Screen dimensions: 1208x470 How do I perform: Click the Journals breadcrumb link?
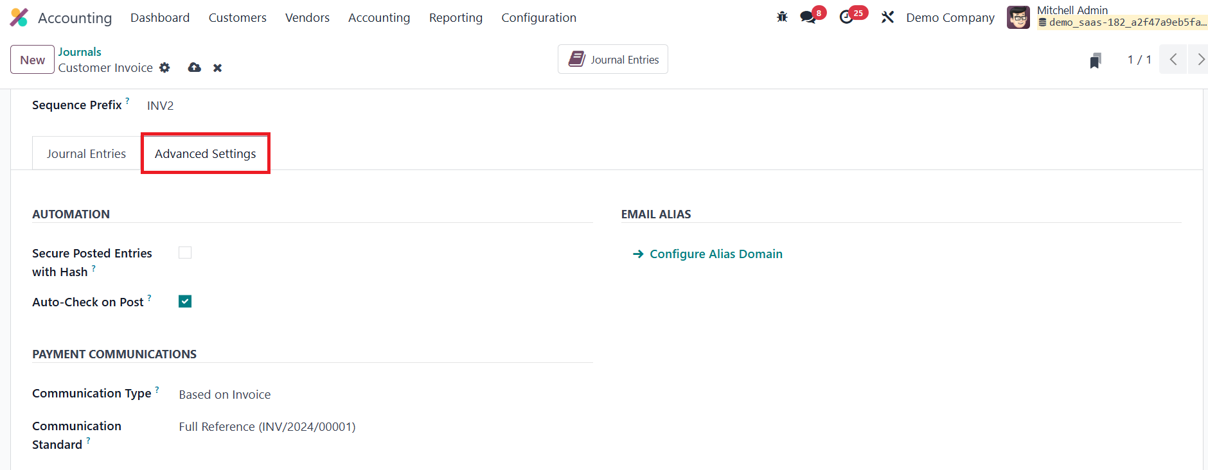(x=80, y=52)
